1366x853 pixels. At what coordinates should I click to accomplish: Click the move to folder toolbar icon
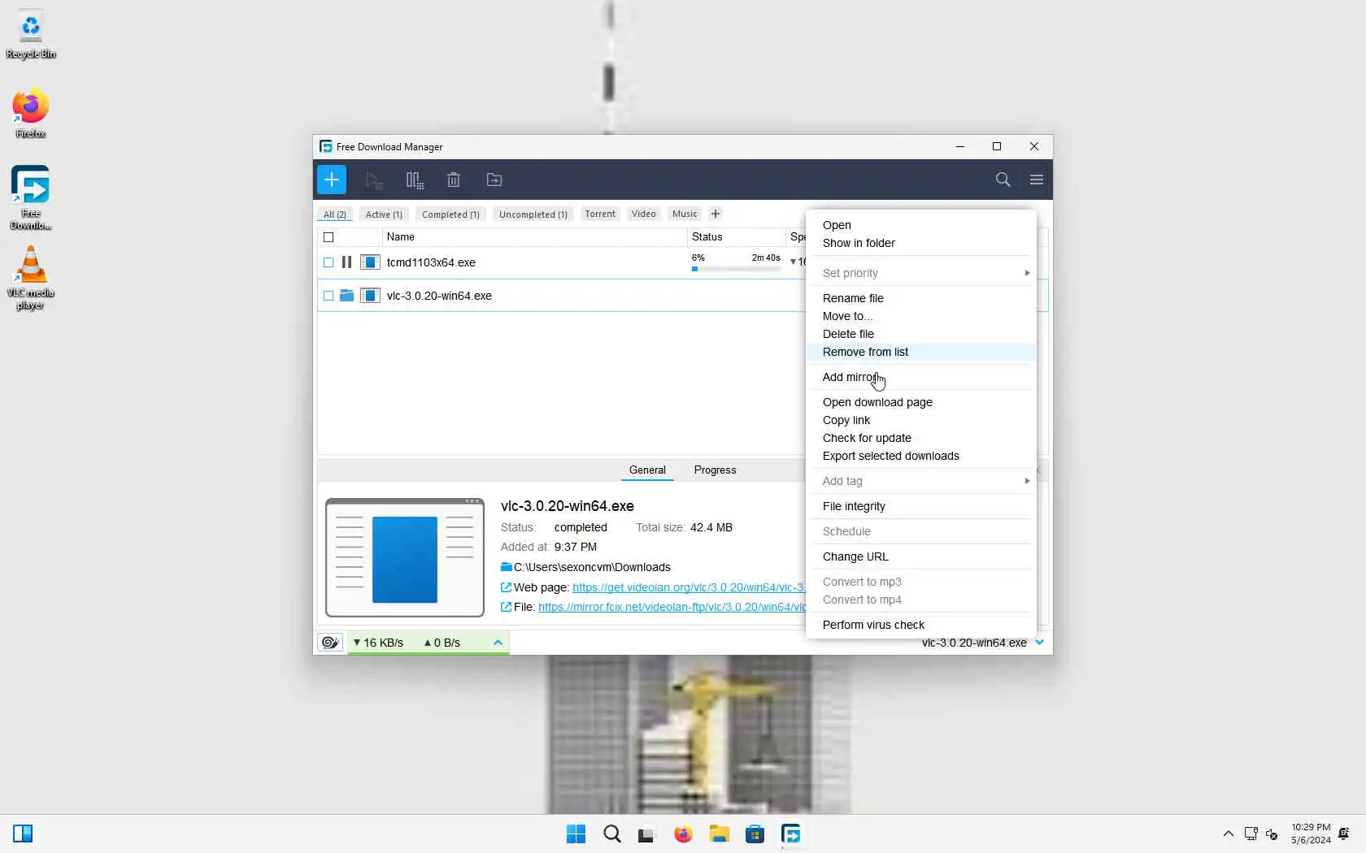point(494,180)
